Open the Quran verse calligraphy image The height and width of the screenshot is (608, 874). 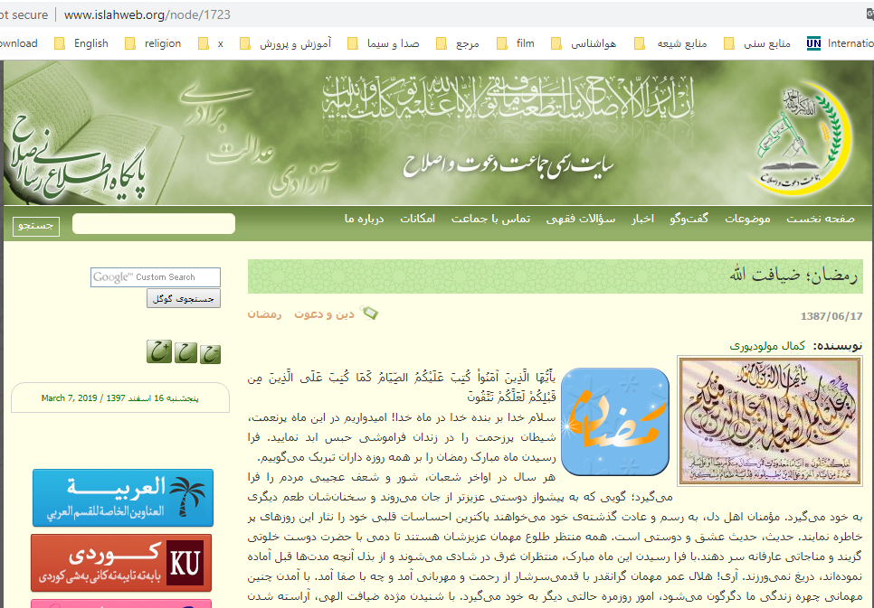(x=770, y=420)
